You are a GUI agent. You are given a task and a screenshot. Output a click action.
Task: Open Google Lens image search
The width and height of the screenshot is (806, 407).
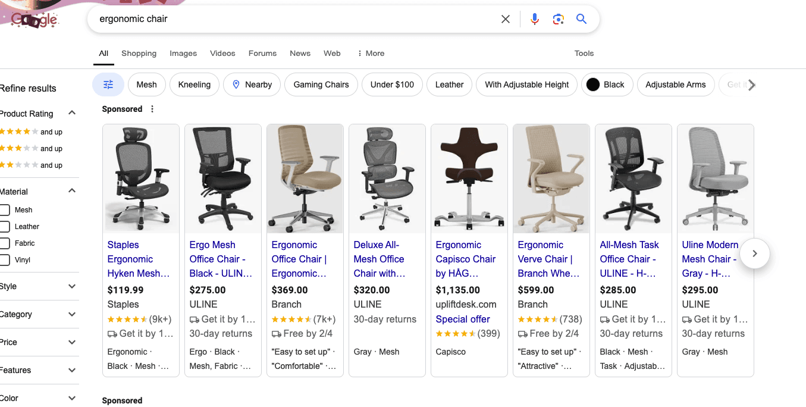(558, 19)
